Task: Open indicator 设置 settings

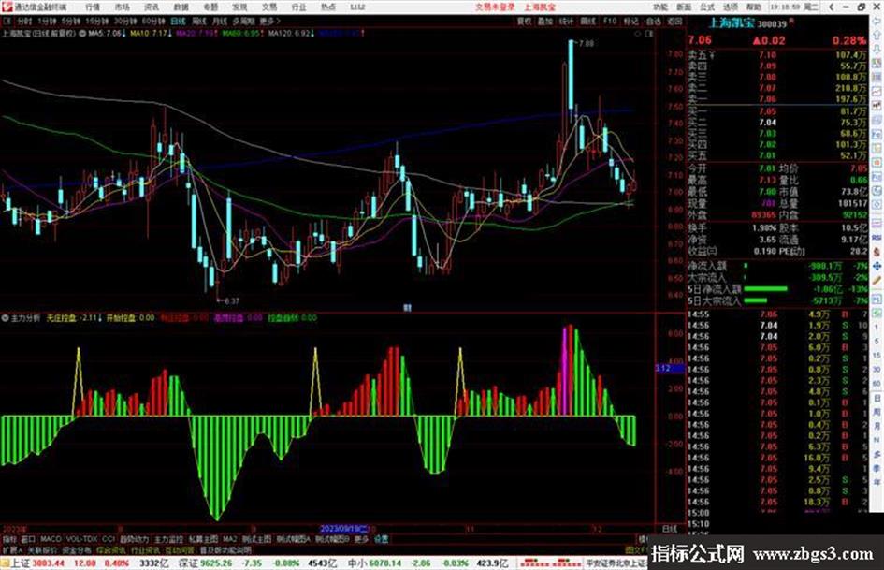Action: pos(382,539)
